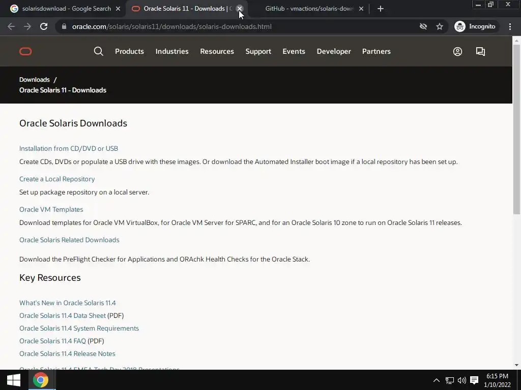Click Chrome icon in taskbar
Viewport: 521px width, 390px height.
click(x=41, y=380)
